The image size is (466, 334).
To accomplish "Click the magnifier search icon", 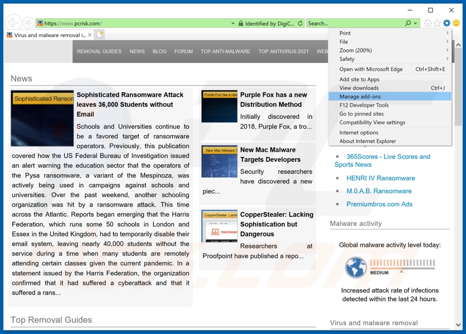I will tap(408, 24).
